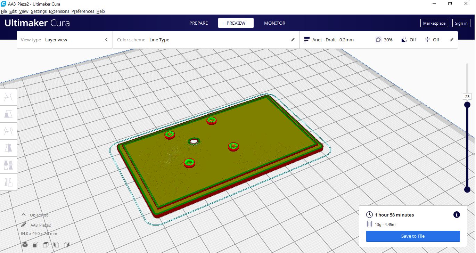Switch to the left side view cube
476x253 pixels.
tap(56, 245)
